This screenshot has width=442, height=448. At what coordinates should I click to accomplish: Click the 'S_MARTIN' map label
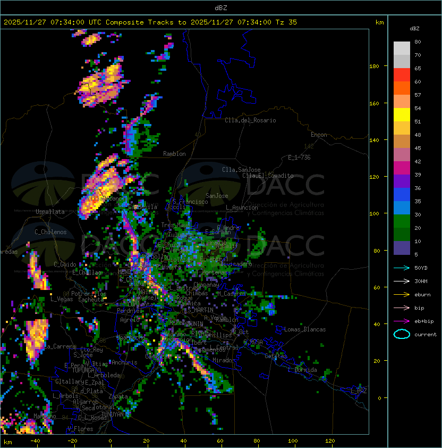click(x=201, y=310)
